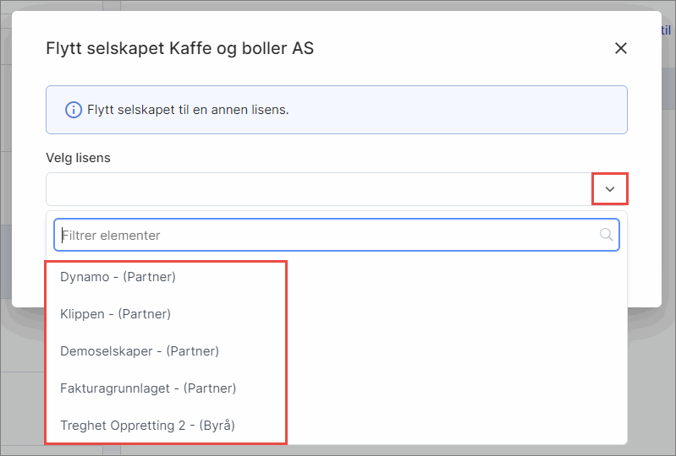Pick Demoselskaper - (Partner) option

pos(140,350)
